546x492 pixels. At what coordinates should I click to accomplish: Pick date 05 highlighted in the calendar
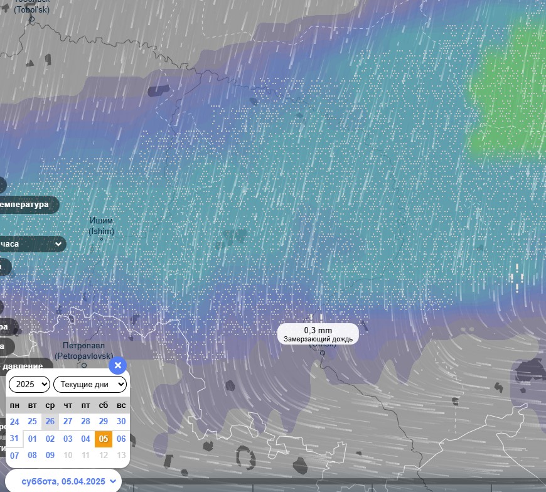[x=104, y=439]
